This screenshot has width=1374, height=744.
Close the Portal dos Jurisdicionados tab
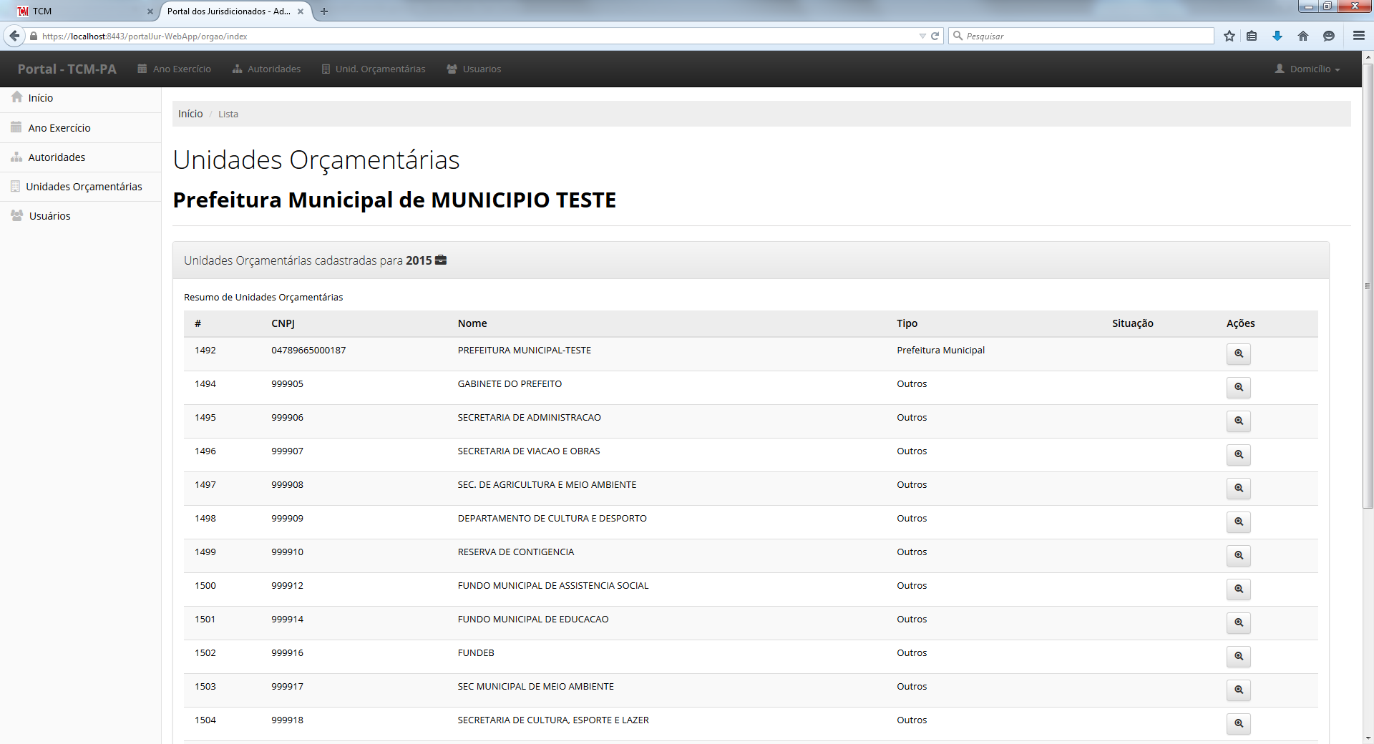pos(301,11)
